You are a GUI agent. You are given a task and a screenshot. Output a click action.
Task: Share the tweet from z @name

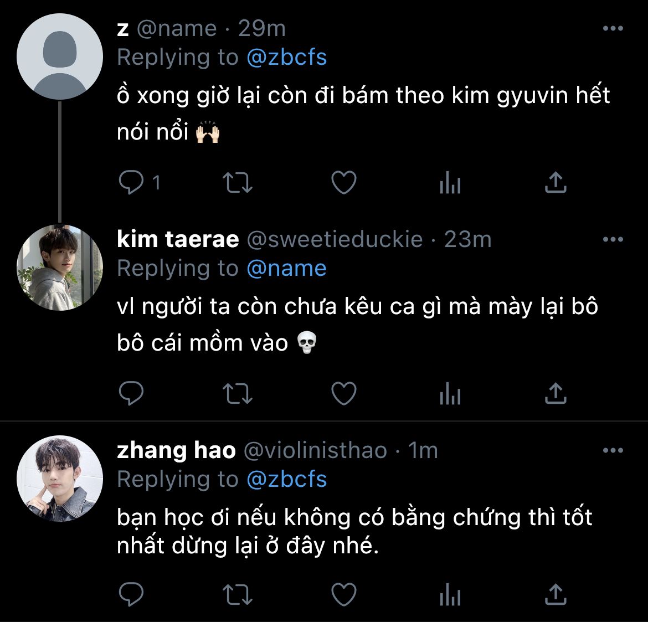coord(555,182)
